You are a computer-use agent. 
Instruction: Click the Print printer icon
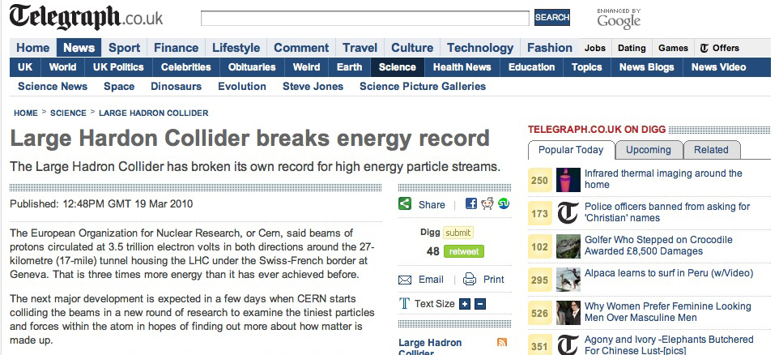click(x=470, y=279)
